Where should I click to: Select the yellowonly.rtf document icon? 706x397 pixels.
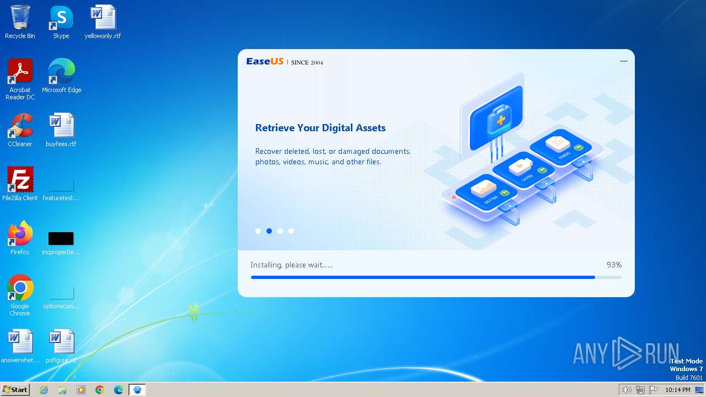[x=103, y=22]
